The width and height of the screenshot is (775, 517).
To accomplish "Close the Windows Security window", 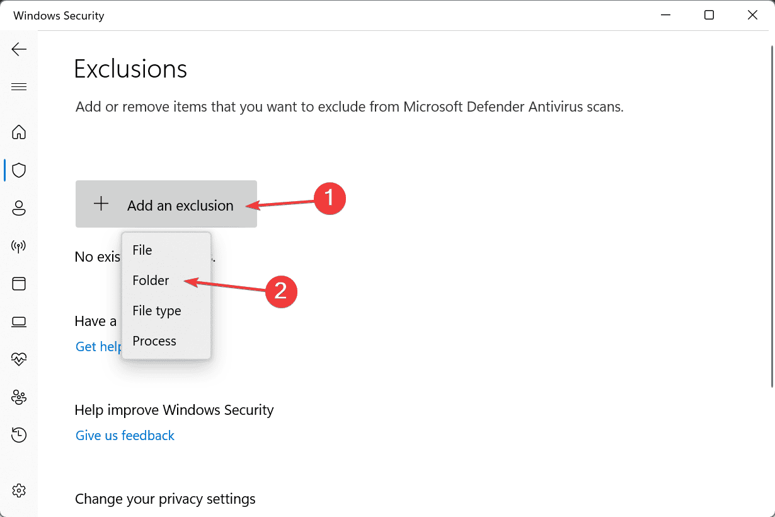I will 752,15.
